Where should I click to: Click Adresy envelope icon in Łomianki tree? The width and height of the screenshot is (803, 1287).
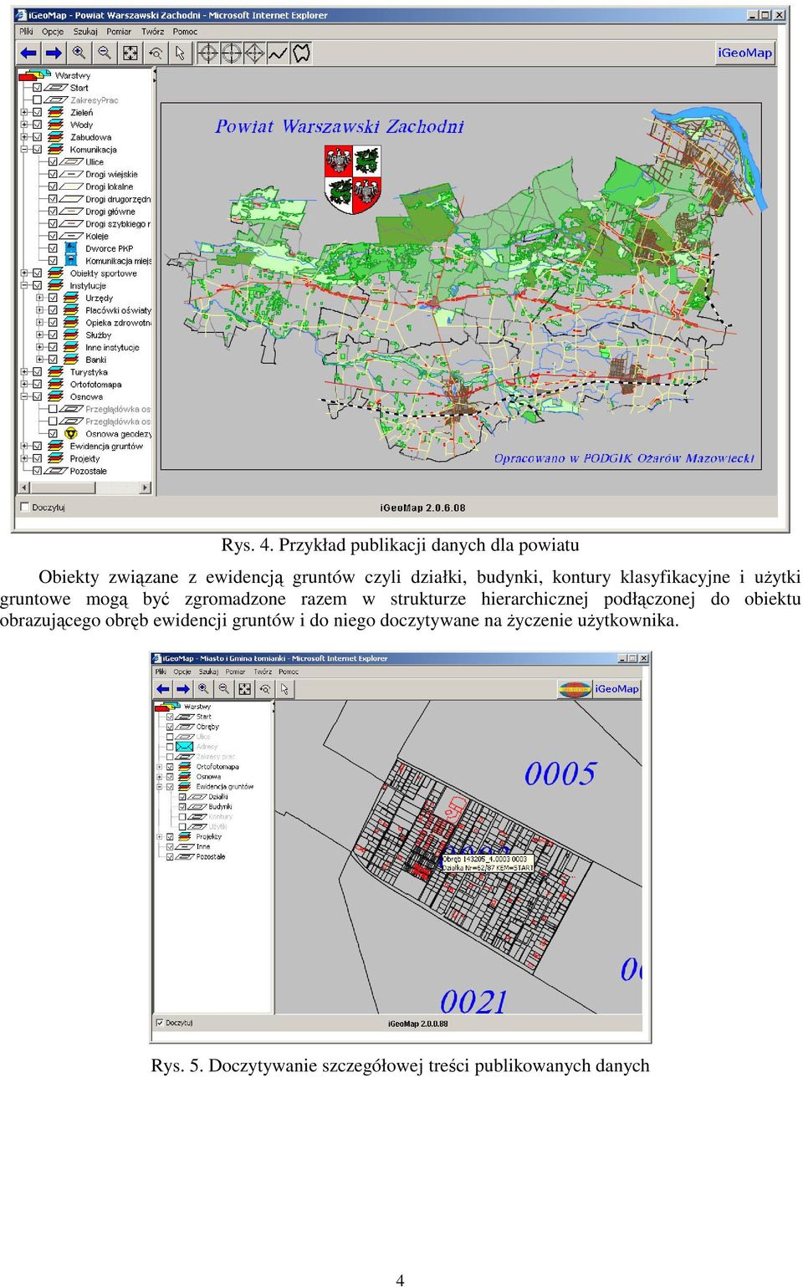coord(184,746)
